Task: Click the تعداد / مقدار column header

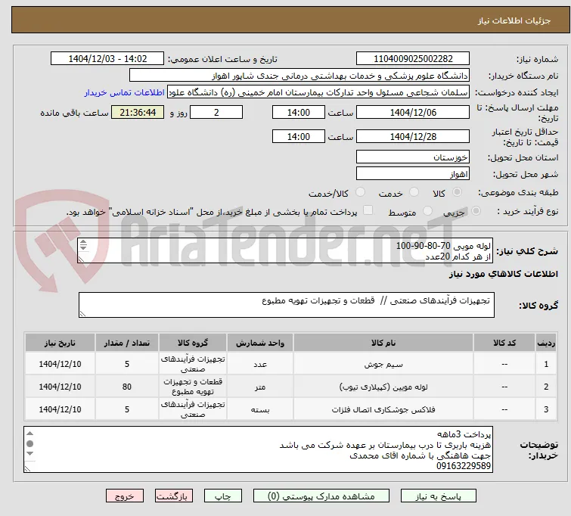Action: coord(127,343)
